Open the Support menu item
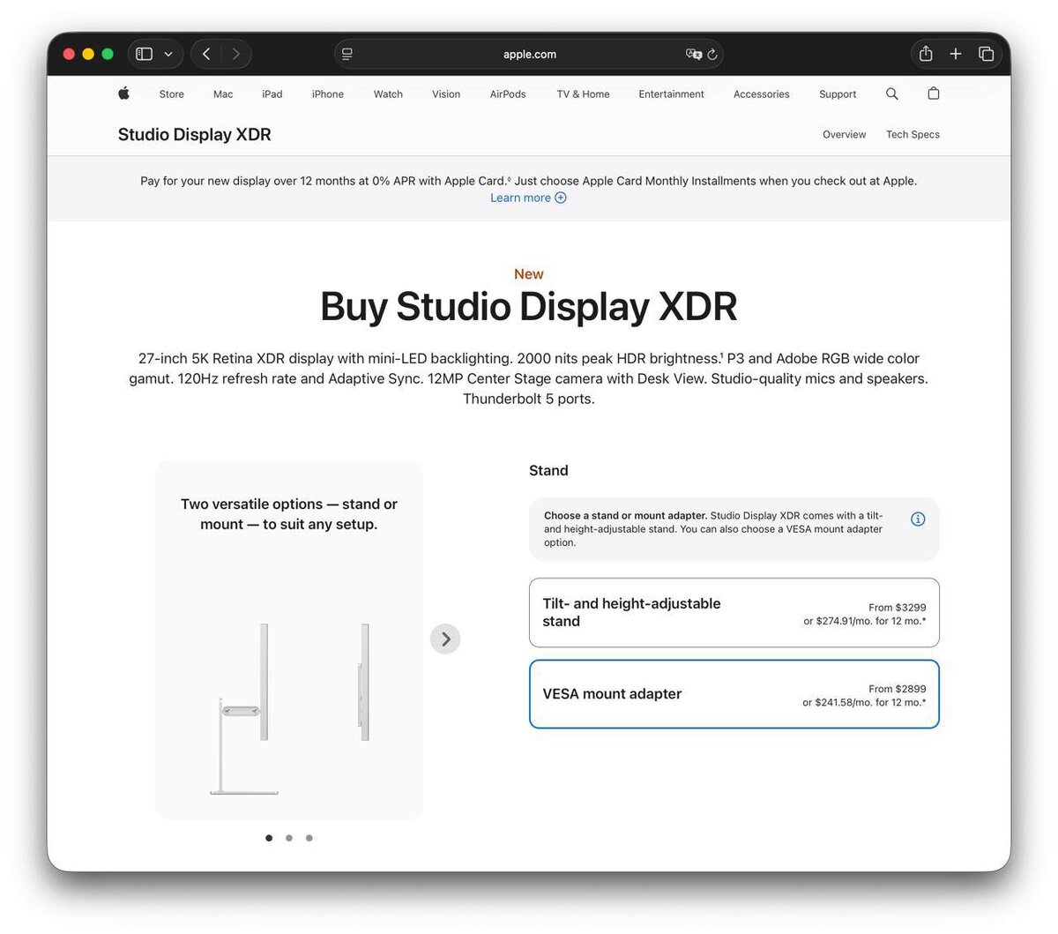This screenshot has height=934, width=1058. coord(838,94)
